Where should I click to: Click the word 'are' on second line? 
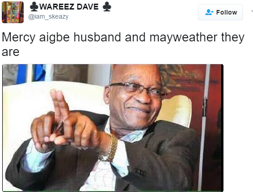pos(10,52)
